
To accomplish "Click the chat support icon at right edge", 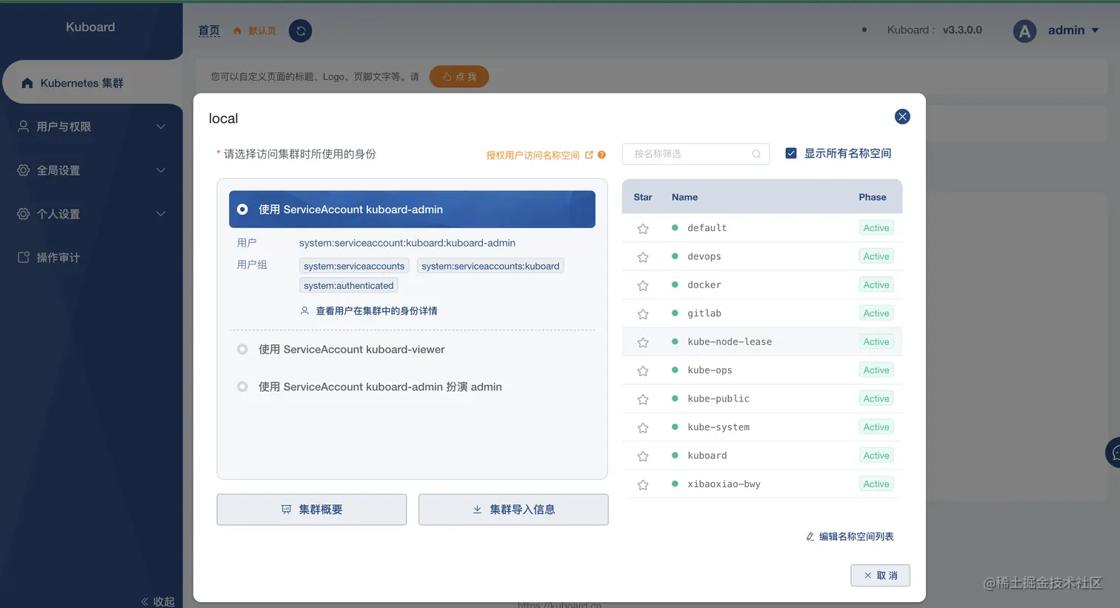I will click(1113, 452).
